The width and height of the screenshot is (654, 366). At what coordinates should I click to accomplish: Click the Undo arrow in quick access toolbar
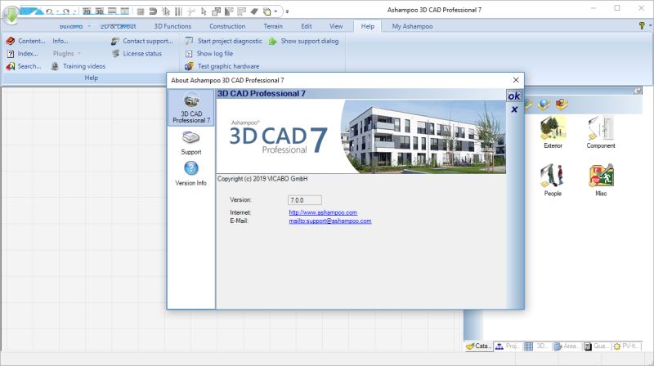coord(50,11)
